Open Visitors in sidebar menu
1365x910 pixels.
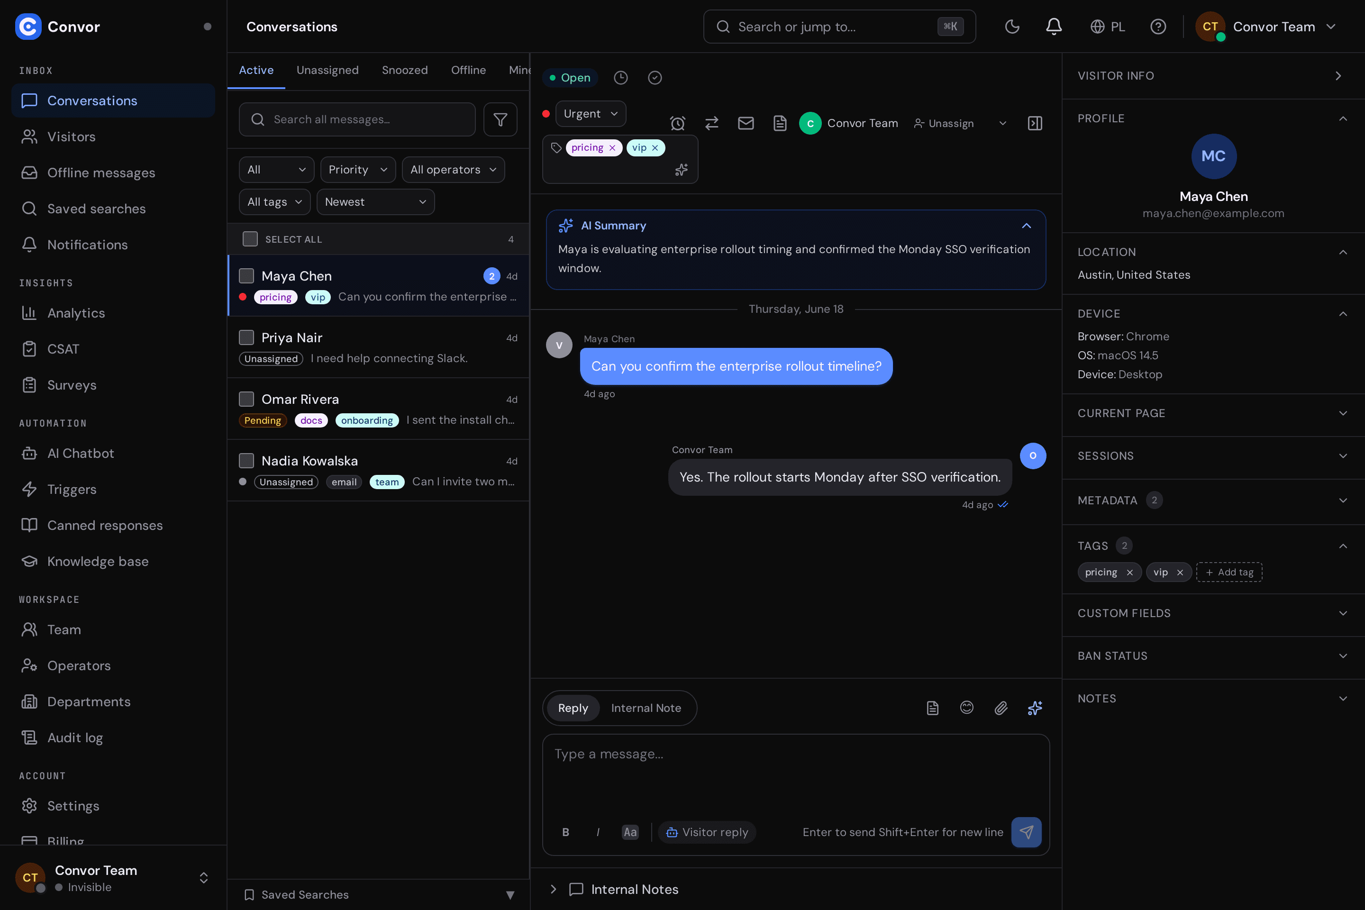coord(113,137)
